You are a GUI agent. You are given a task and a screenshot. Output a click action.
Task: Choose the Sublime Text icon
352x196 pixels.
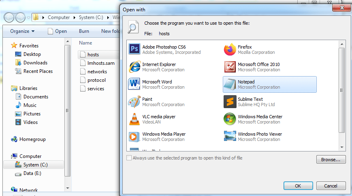[x=230, y=102]
